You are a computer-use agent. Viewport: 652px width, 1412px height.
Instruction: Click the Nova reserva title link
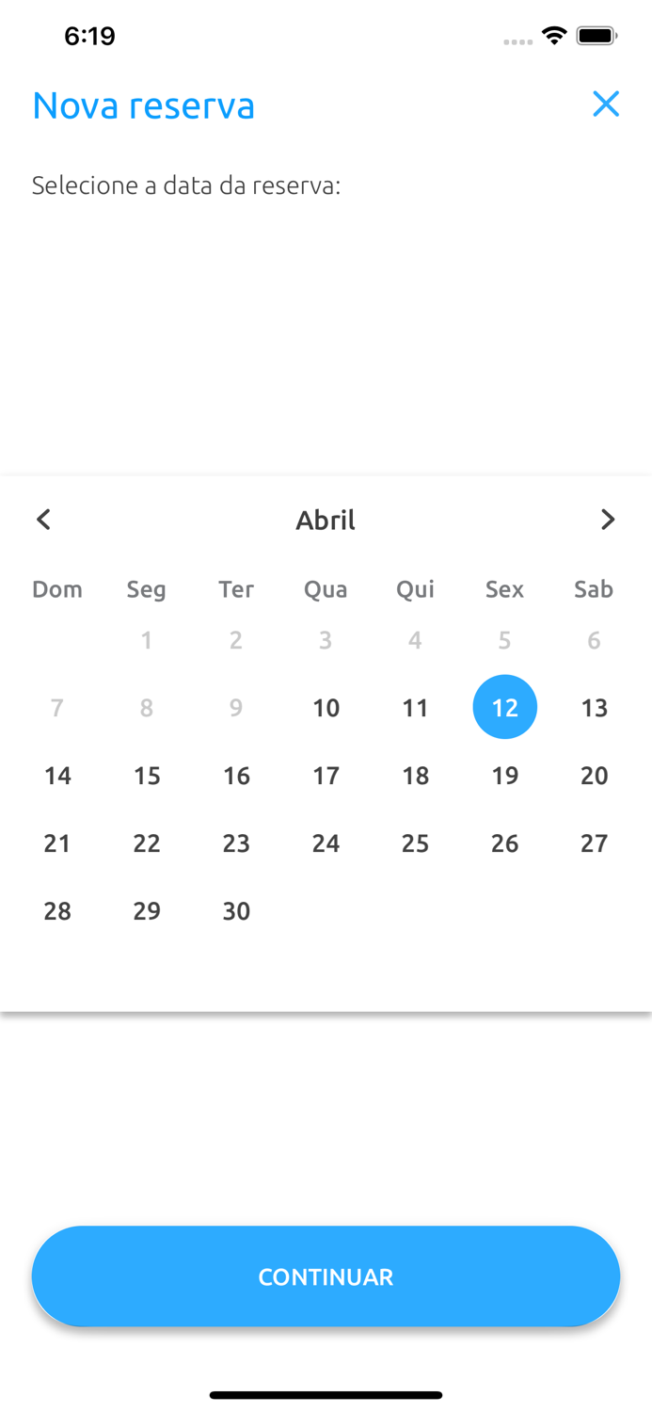(143, 104)
